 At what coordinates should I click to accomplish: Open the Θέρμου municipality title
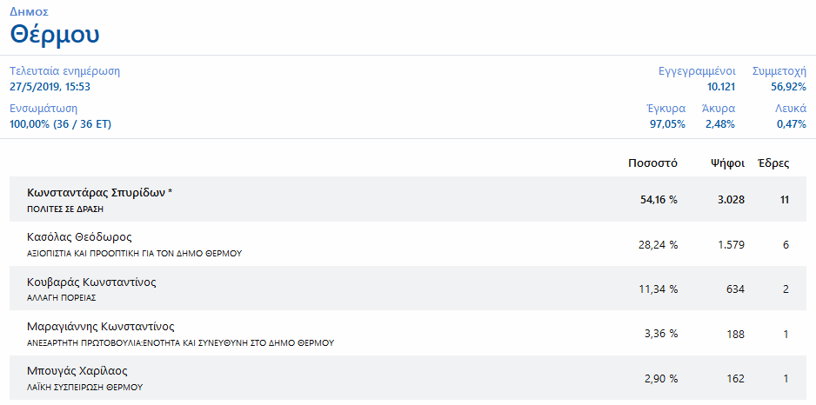pos(55,35)
